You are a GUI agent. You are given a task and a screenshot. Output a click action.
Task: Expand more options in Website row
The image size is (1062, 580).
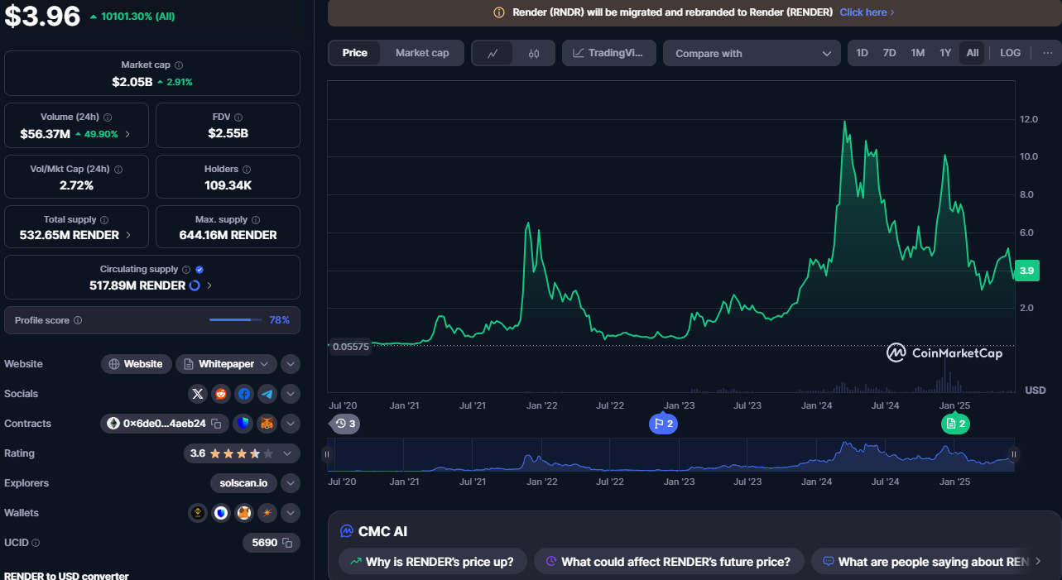[290, 364]
